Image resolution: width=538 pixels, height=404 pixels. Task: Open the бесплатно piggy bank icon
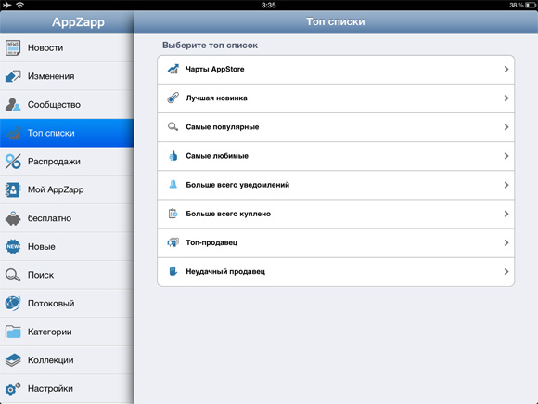tap(13, 218)
